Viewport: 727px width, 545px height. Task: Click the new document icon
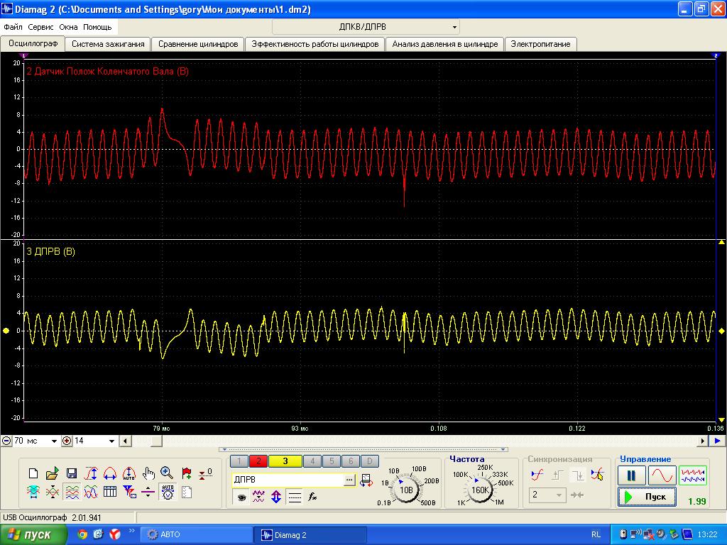coord(33,473)
